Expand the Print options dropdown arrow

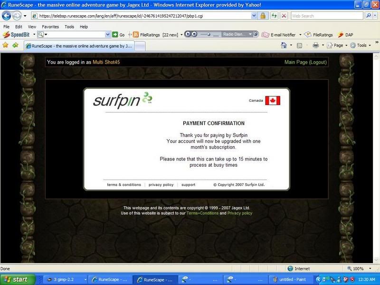(x=323, y=45)
